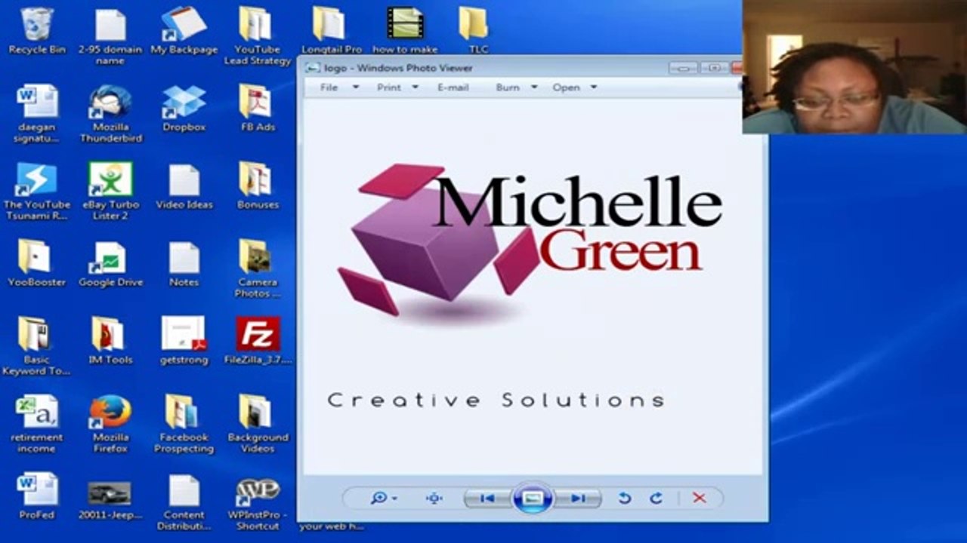Go to the previous photo
The width and height of the screenshot is (967, 543).
[487, 499]
